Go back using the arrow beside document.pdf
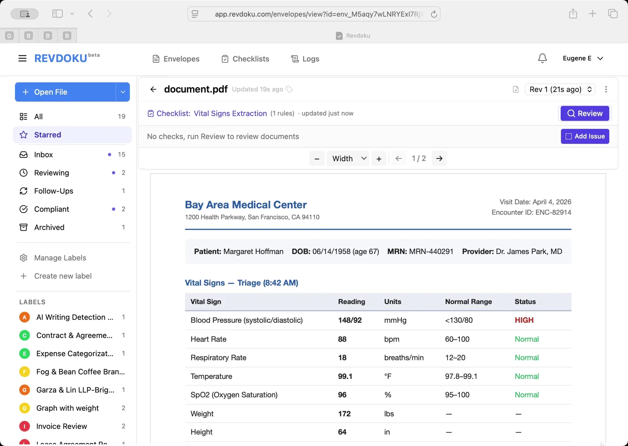The image size is (628, 446). coord(153,89)
